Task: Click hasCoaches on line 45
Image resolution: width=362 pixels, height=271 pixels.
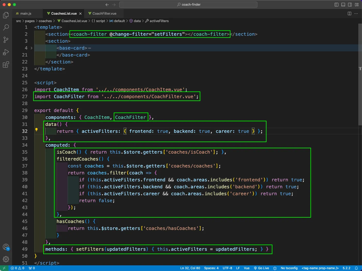Action: 71,221
